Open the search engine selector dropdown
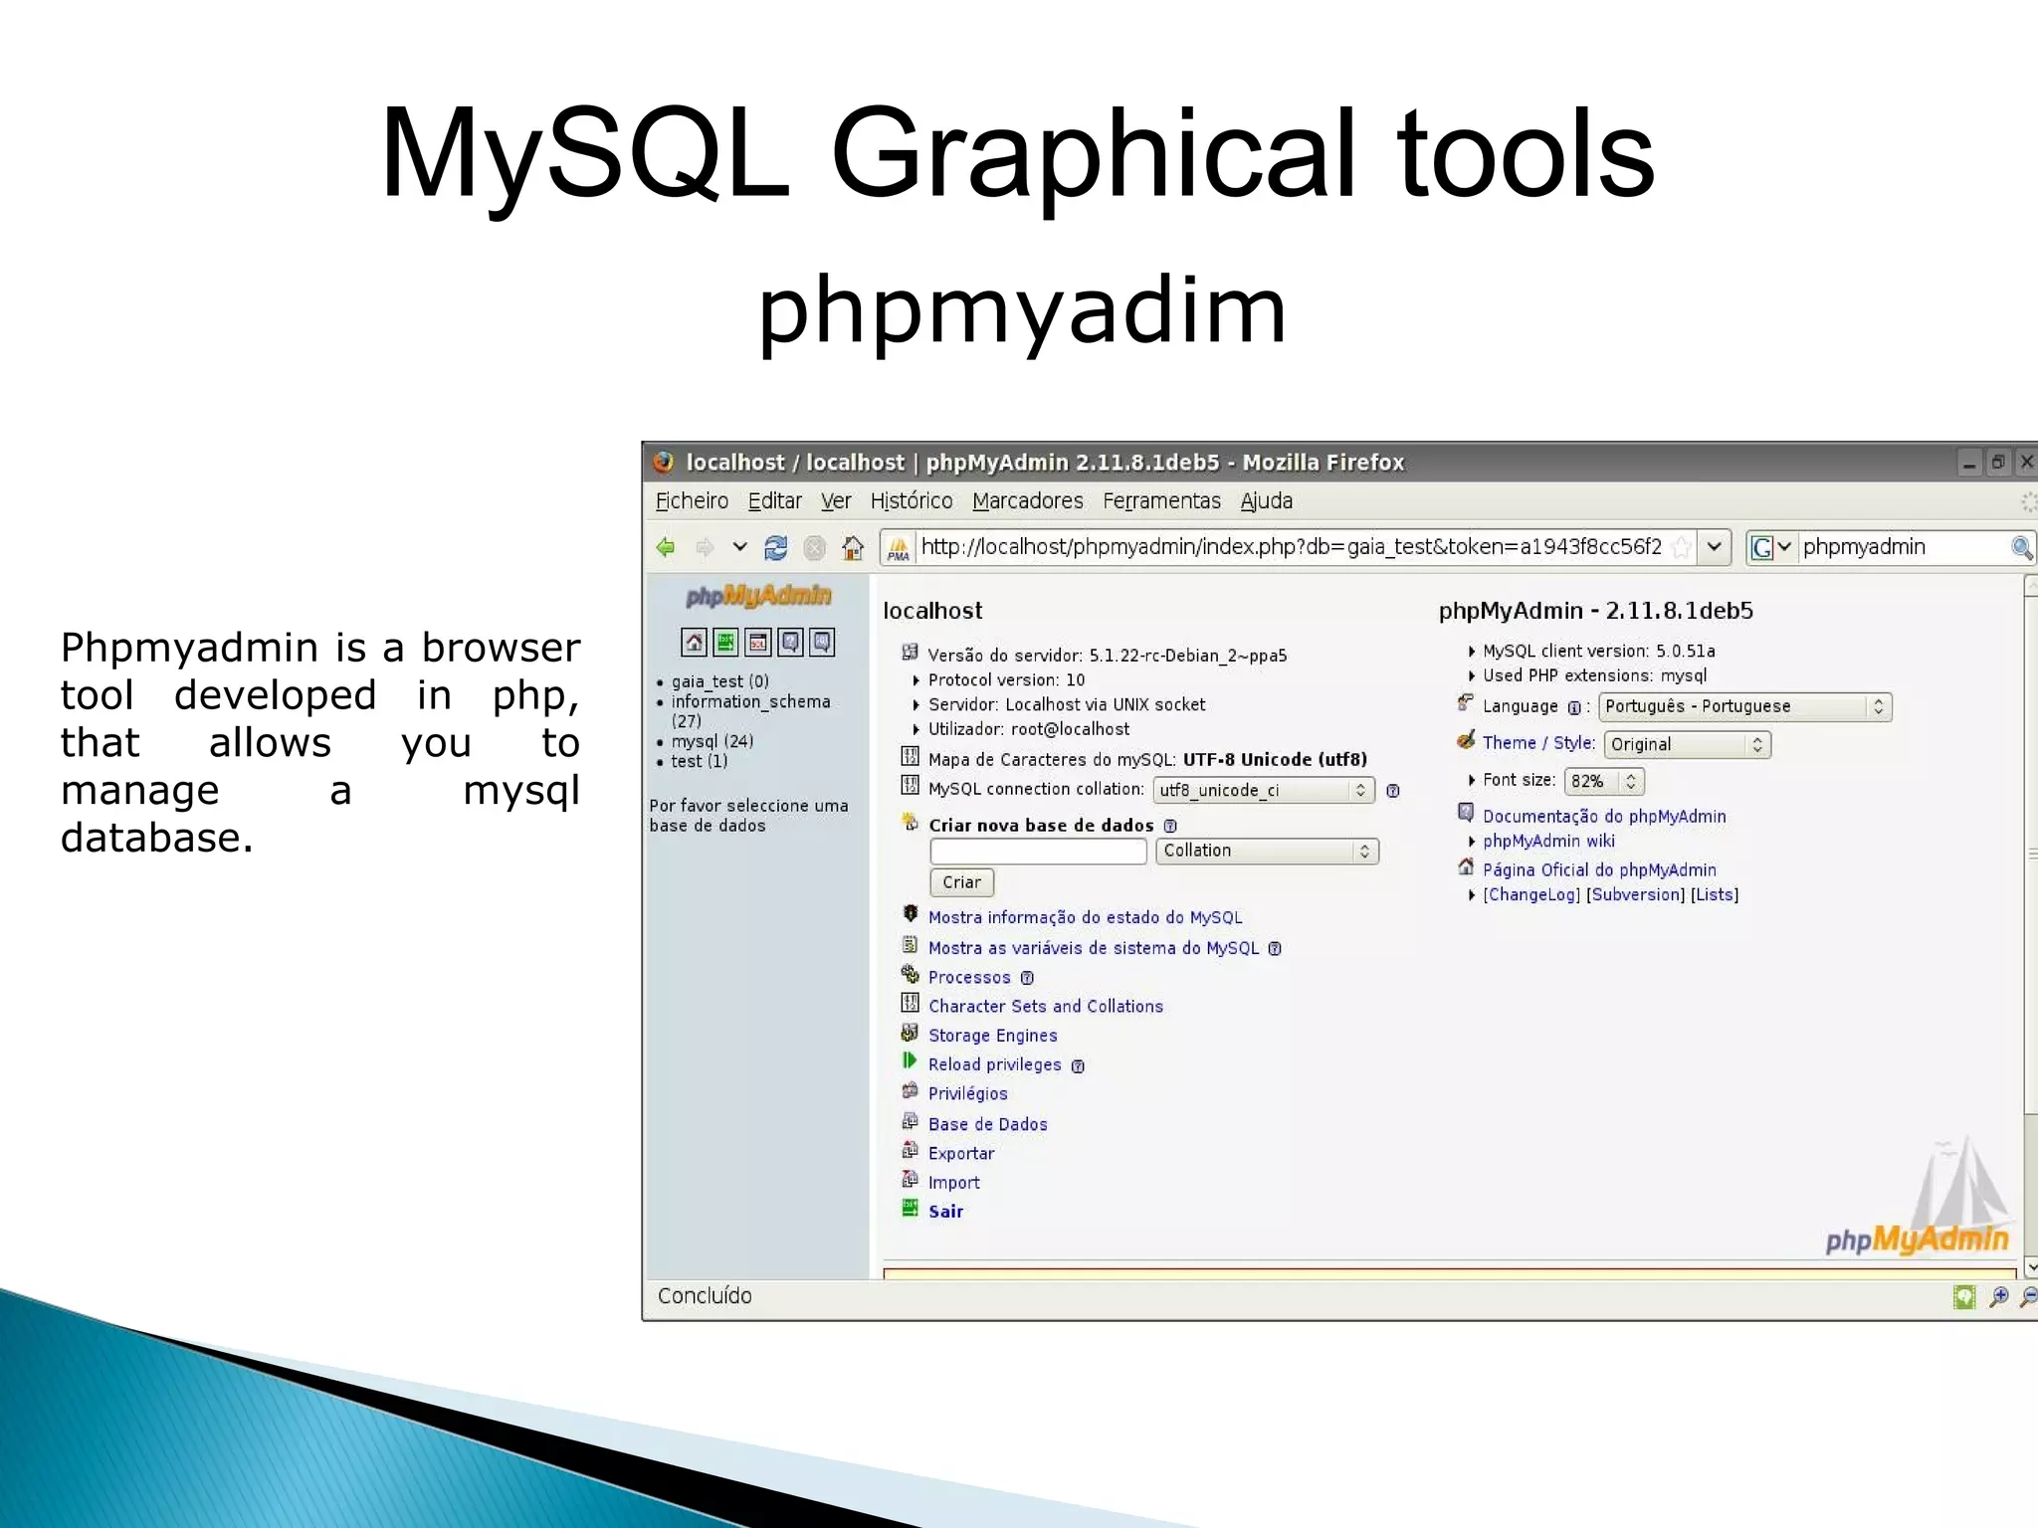 [x=1771, y=547]
